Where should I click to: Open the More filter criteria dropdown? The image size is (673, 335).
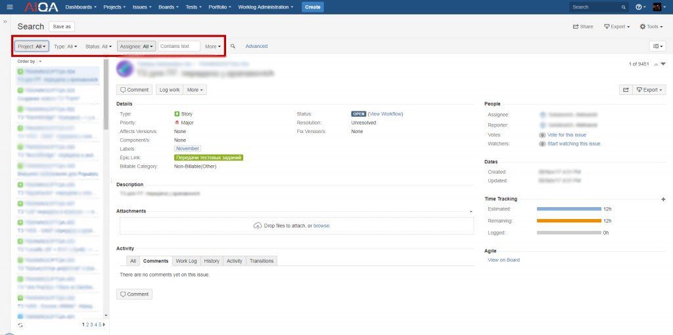coord(213,47)
